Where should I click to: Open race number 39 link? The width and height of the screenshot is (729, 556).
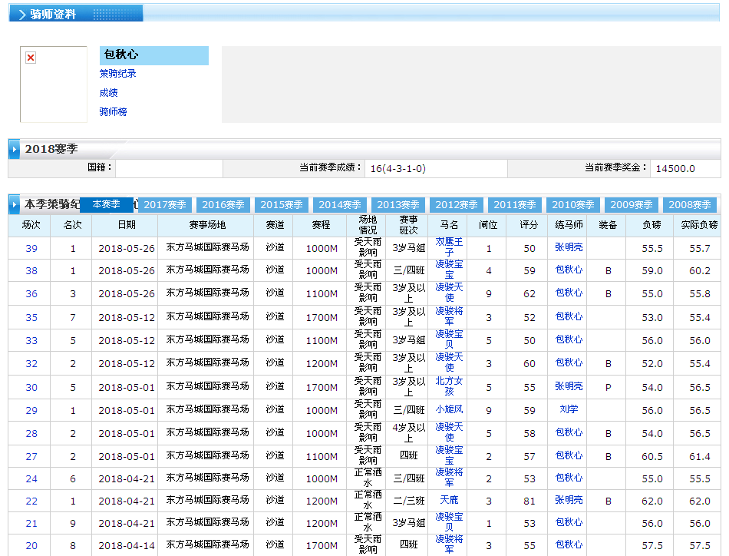(31, 249)
